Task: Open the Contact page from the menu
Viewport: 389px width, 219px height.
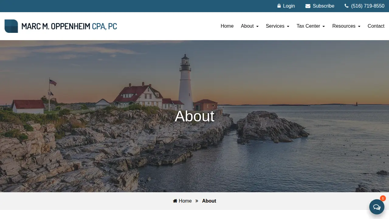Action: click(x=376, y=26)
